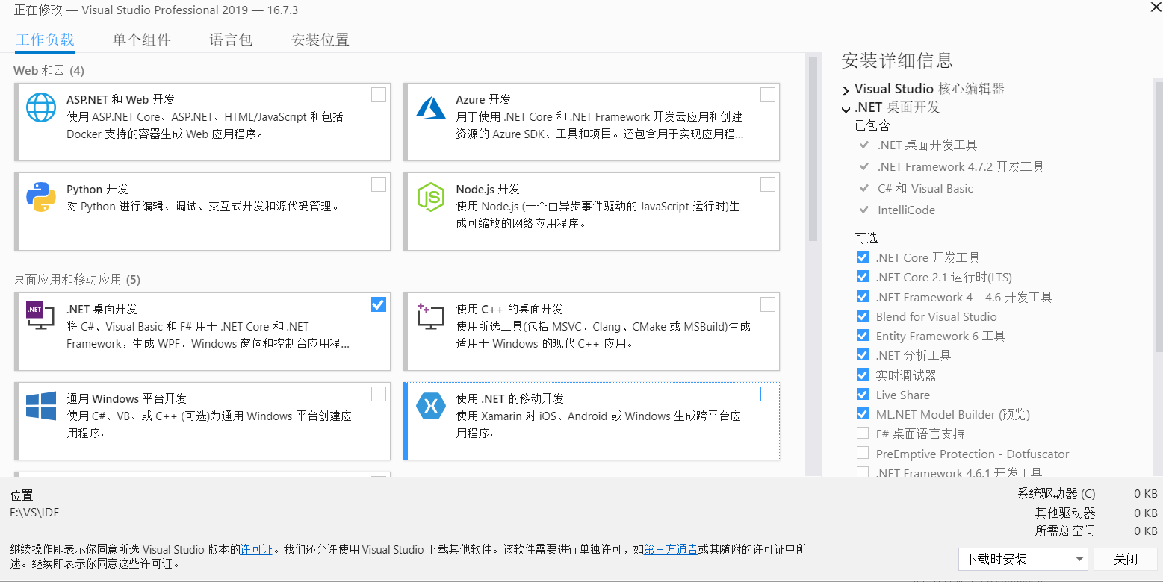Click the '其他驱动器' size label

coord(1065,512)
